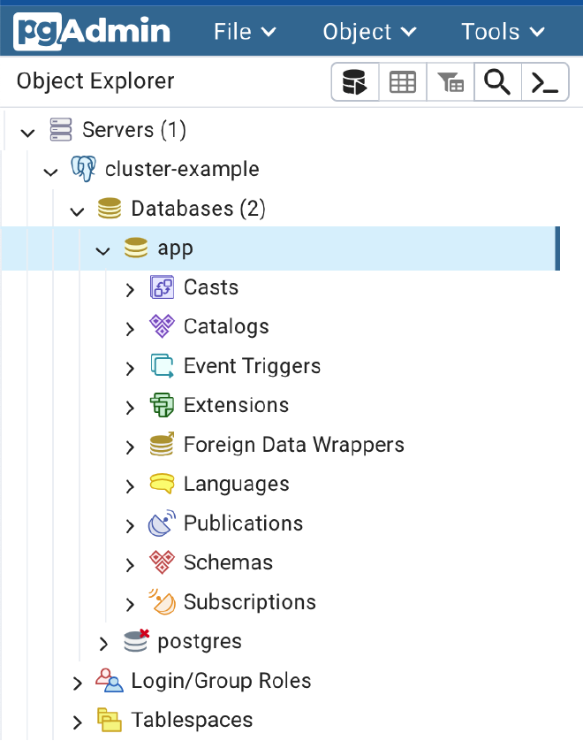Screen dimensions: 583x741
Task: Expand the Catalogs node
Action: [x=130, y=326]
